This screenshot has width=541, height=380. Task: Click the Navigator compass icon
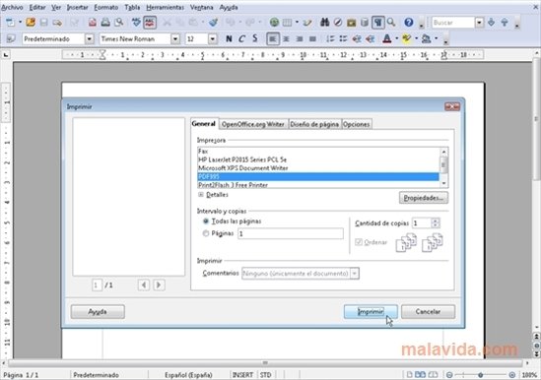(338, 23)
